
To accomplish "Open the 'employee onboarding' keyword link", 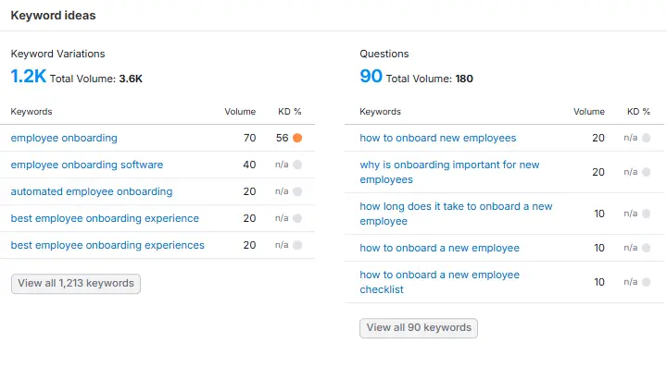I will (64, 138).
